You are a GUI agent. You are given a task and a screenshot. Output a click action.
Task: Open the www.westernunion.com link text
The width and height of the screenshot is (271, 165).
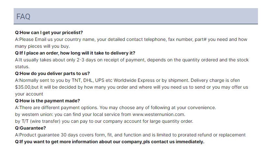[159, 114]
